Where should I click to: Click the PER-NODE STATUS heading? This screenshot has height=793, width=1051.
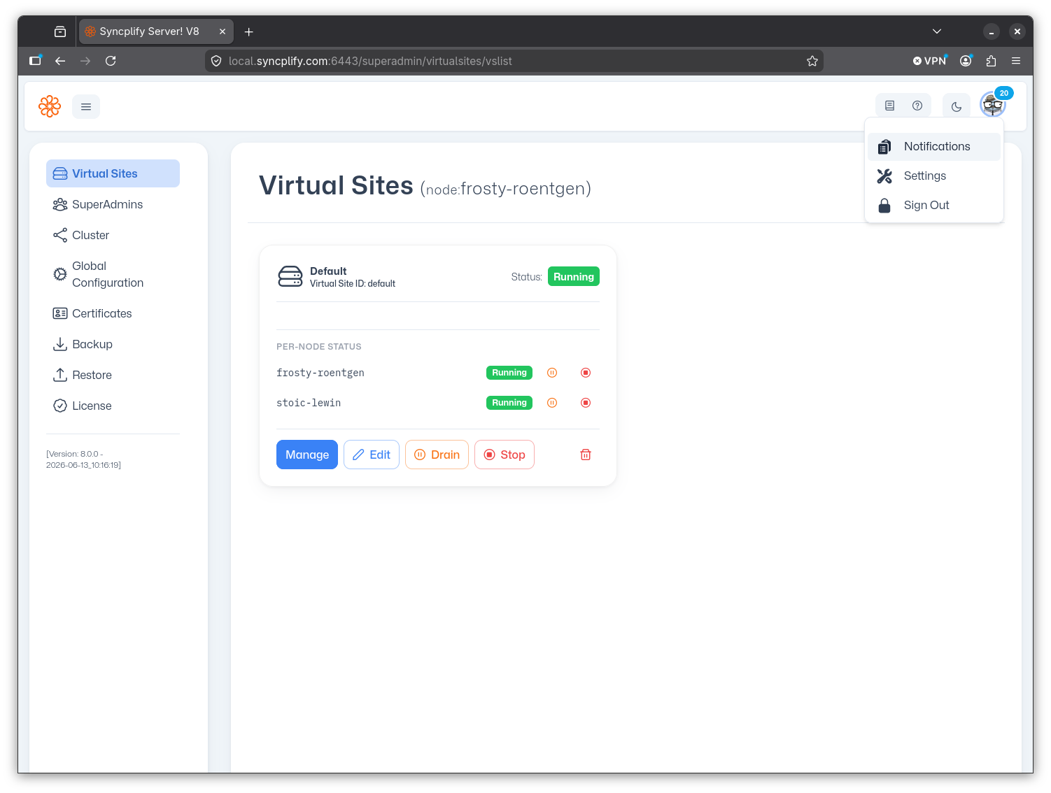pos(319,346)
